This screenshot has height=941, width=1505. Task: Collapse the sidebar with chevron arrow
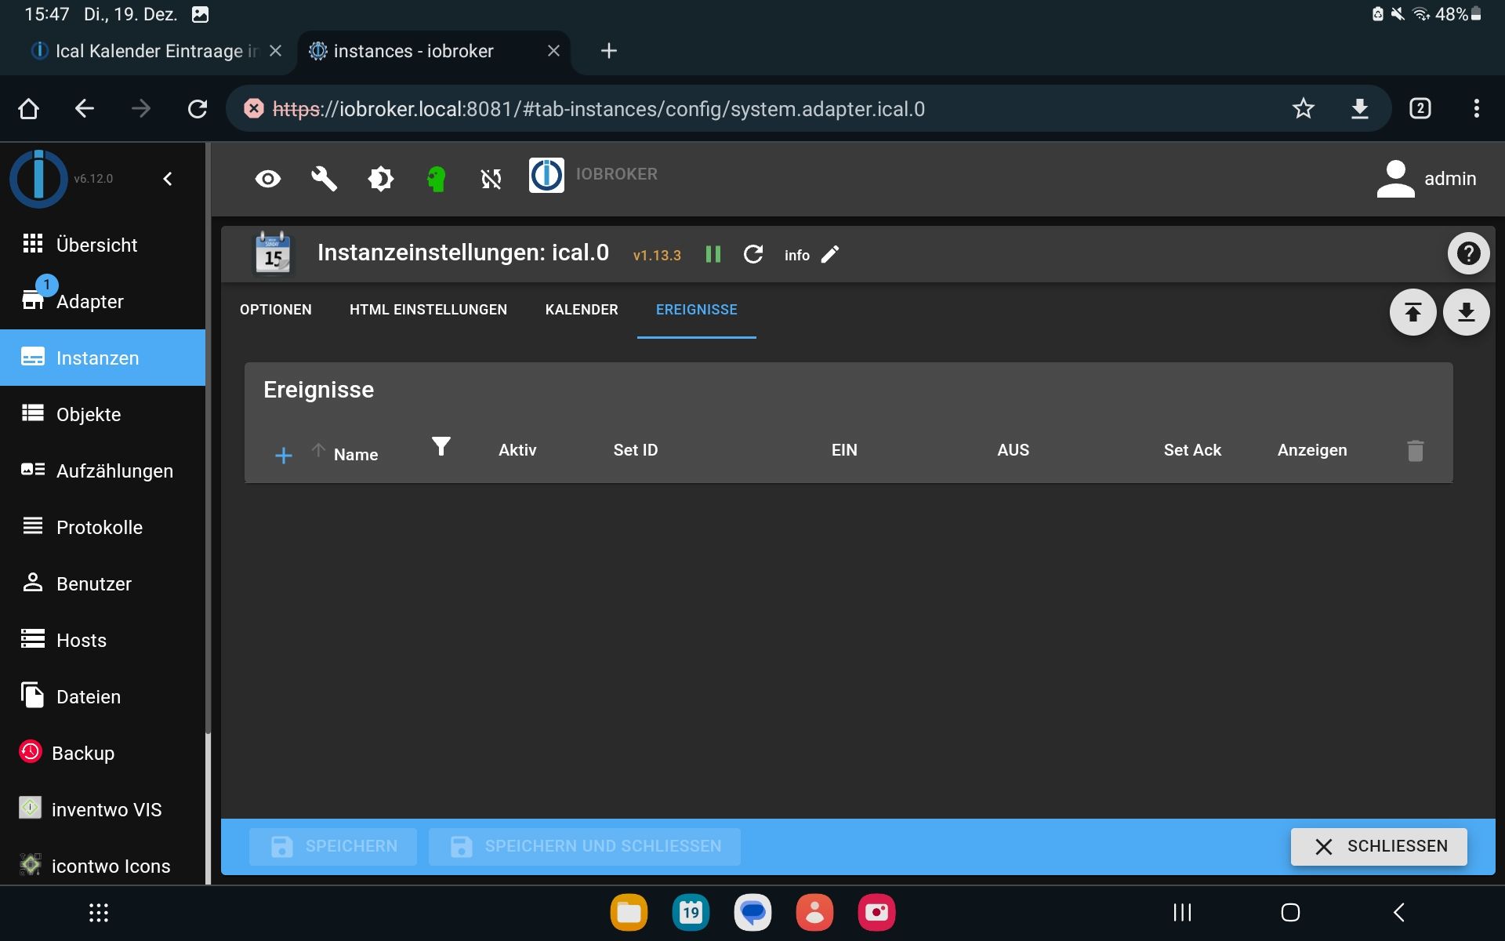[168, 179]
